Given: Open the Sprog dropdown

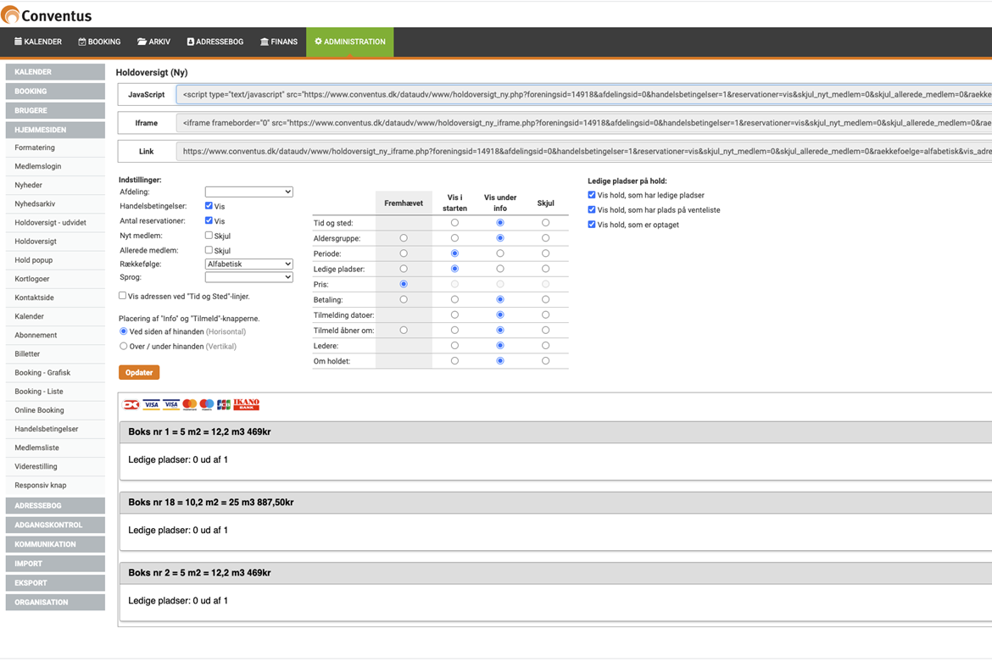Looking at the screenshot, I should point(248,277).
